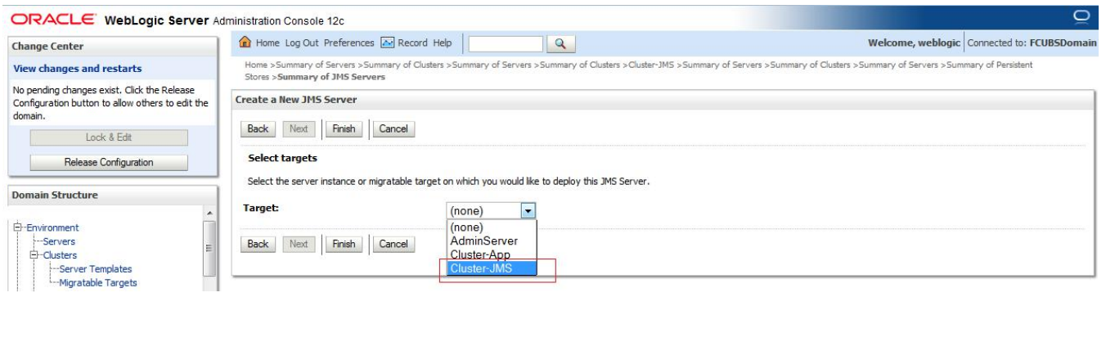Click the Finish button below the Target field

tap(344, 244)
